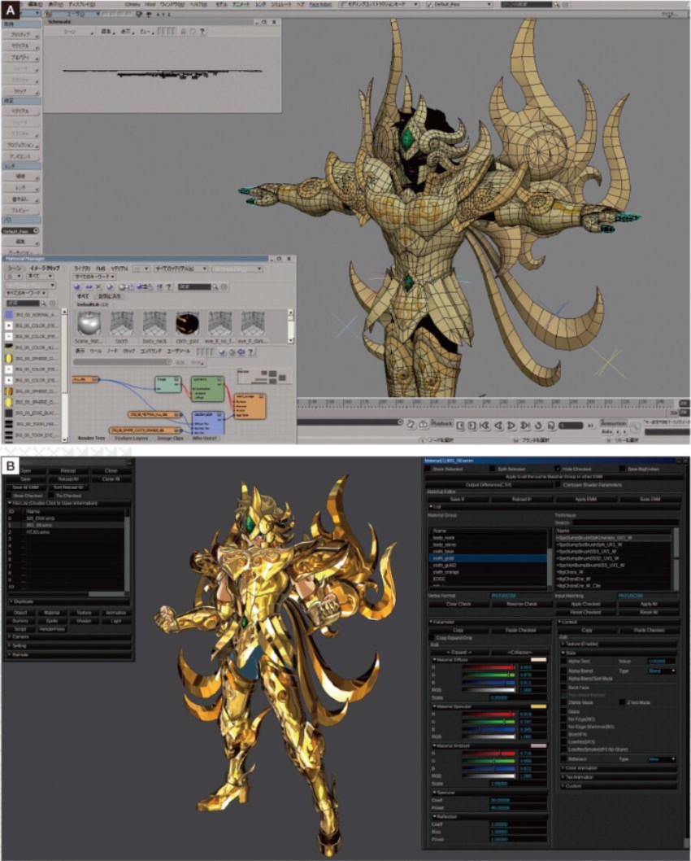Adjust the Material Diffuse R slider
The height and width of the screenshot is (861, 691).
click(x=489, y=667)
